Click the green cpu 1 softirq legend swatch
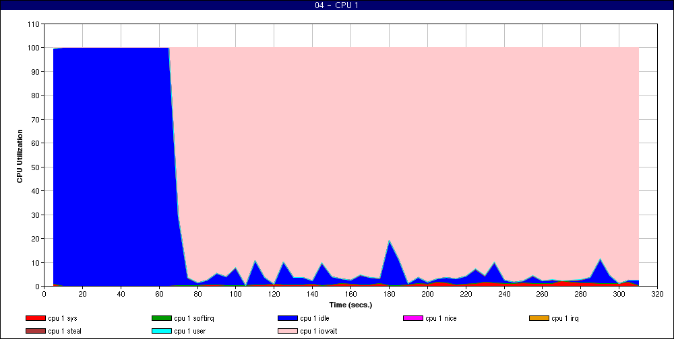 pyautogui.click(x=161, y=318)
